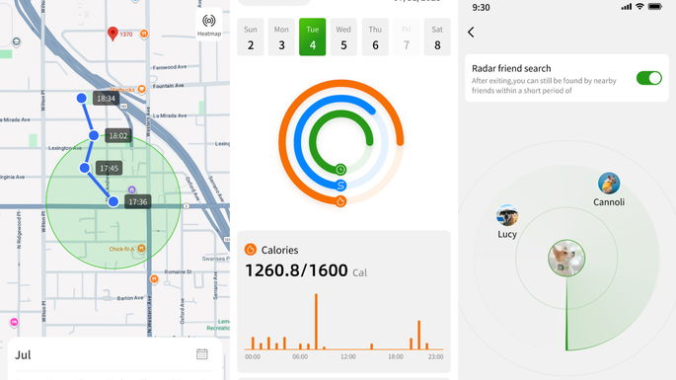Screen dimensions: 676x380
Task: Select Tue 4 in the week strip
Action: (313, 38)
